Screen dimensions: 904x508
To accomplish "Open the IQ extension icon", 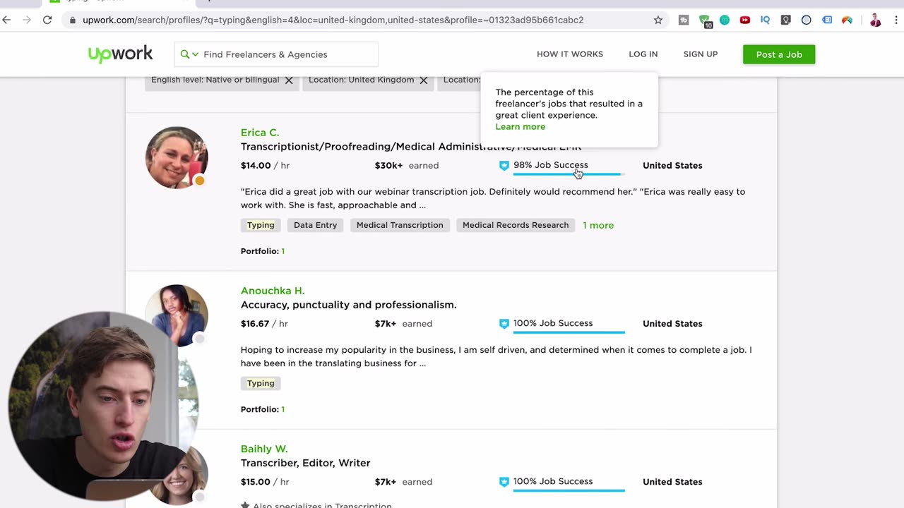I will click(765, 20).
